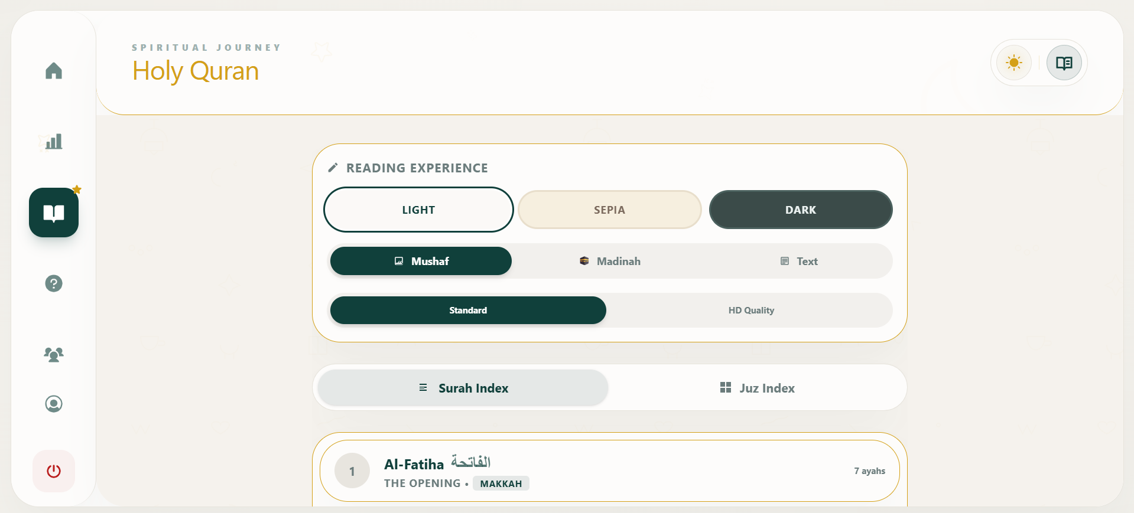1134x513 pixels.
Task: Open the reading mode book icon top right
Action: coord(1064,63)
